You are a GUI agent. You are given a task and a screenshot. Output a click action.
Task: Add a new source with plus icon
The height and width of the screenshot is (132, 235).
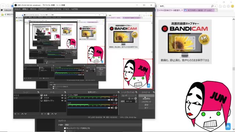click(x=42, y=114)
